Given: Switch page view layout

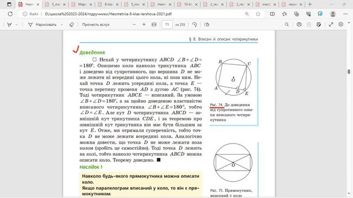Looking at the screenshot, I should click(x=207, y=24).
